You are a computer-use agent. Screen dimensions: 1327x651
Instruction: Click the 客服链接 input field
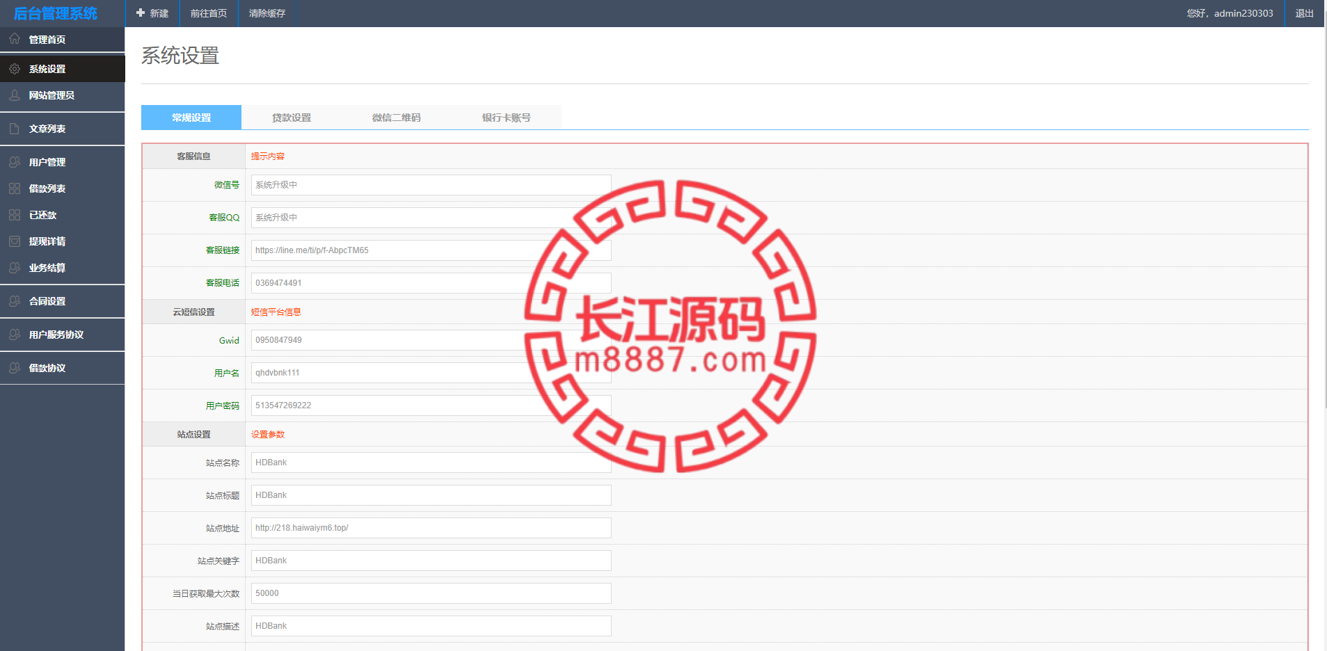click(431, 250)
